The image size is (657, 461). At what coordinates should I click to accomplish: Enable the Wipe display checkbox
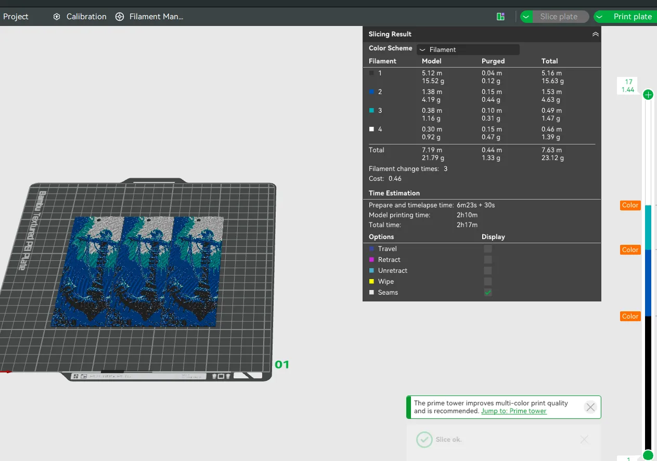pyautogui.click(x=488, y=282)
